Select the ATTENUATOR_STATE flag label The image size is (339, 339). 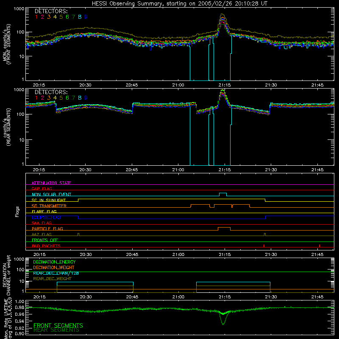(x=51, y=183)
